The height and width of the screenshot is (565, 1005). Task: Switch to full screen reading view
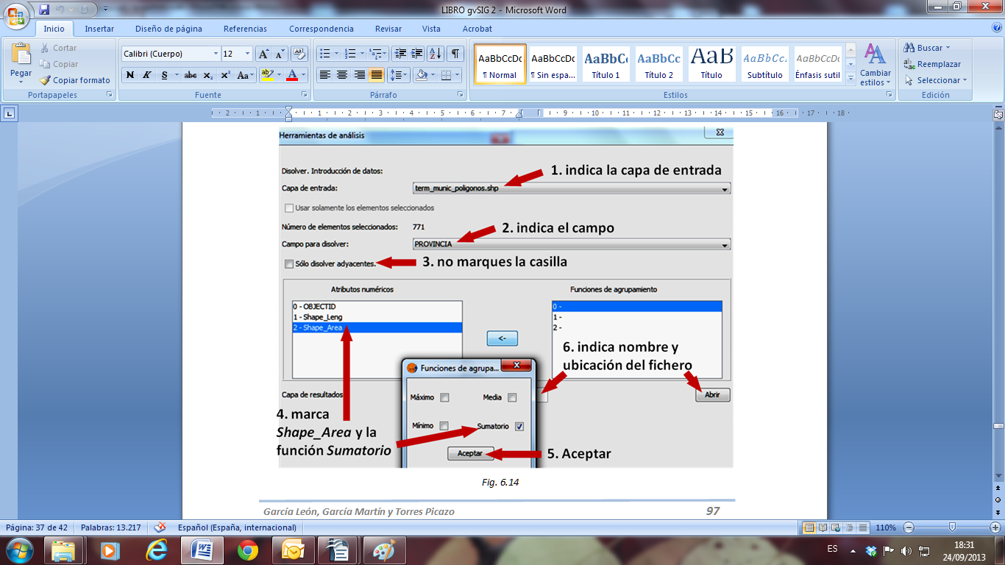click(823, 527)
